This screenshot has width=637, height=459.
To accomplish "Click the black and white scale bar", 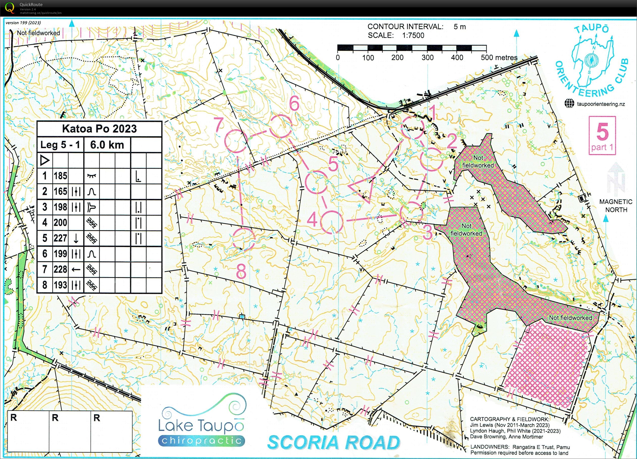I will click(412, 48).
